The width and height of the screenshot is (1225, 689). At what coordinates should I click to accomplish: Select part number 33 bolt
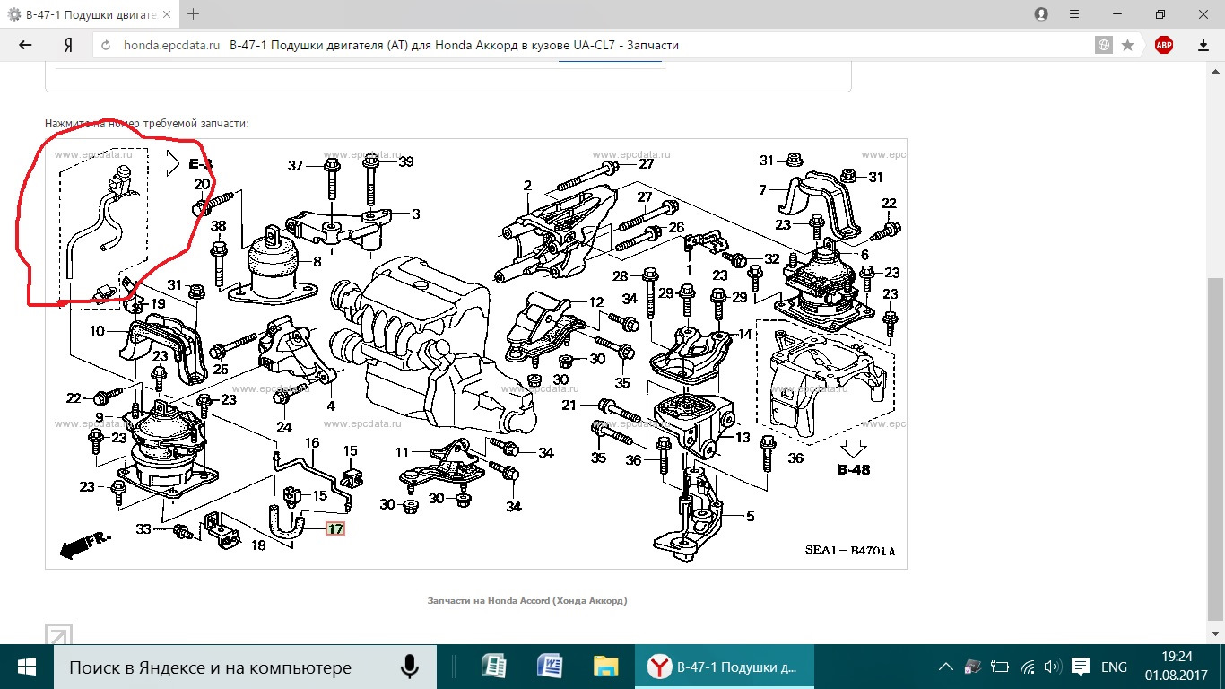point(144,529)
